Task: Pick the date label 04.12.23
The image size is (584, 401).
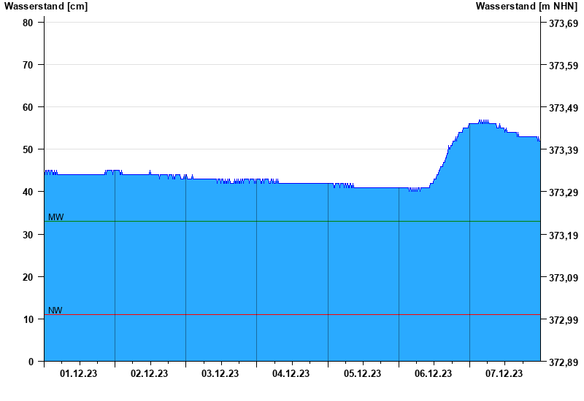Action: click(x=291, y=373)
